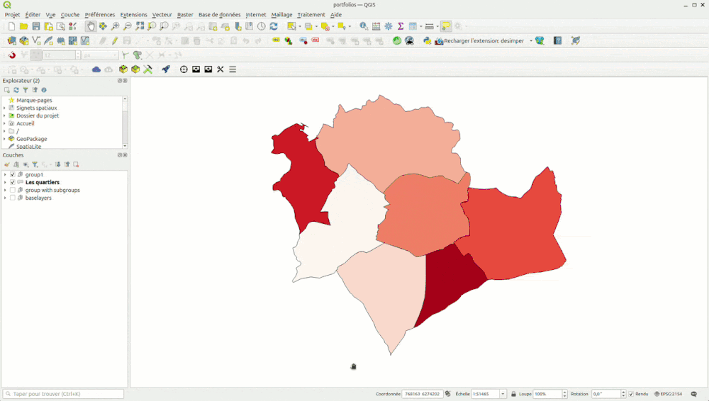Enable the baselayers group checkbox
Screen dimensions: 709x401
(x=13, y=198)
